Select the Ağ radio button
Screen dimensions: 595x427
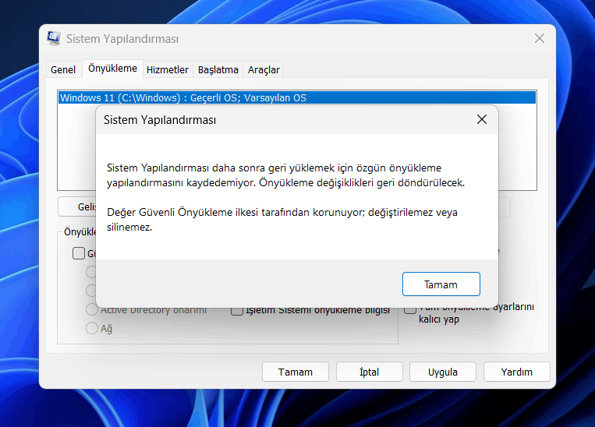pos(92,328)
